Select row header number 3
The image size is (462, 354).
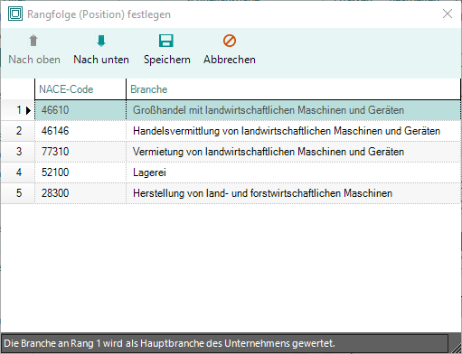coord(18,152)
